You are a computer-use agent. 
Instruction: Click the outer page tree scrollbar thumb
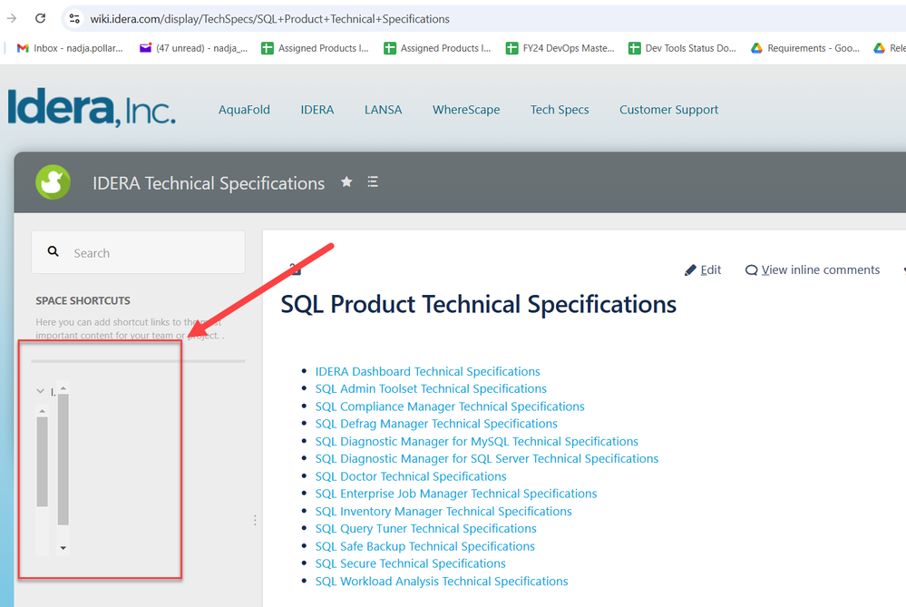coord(63,460)
